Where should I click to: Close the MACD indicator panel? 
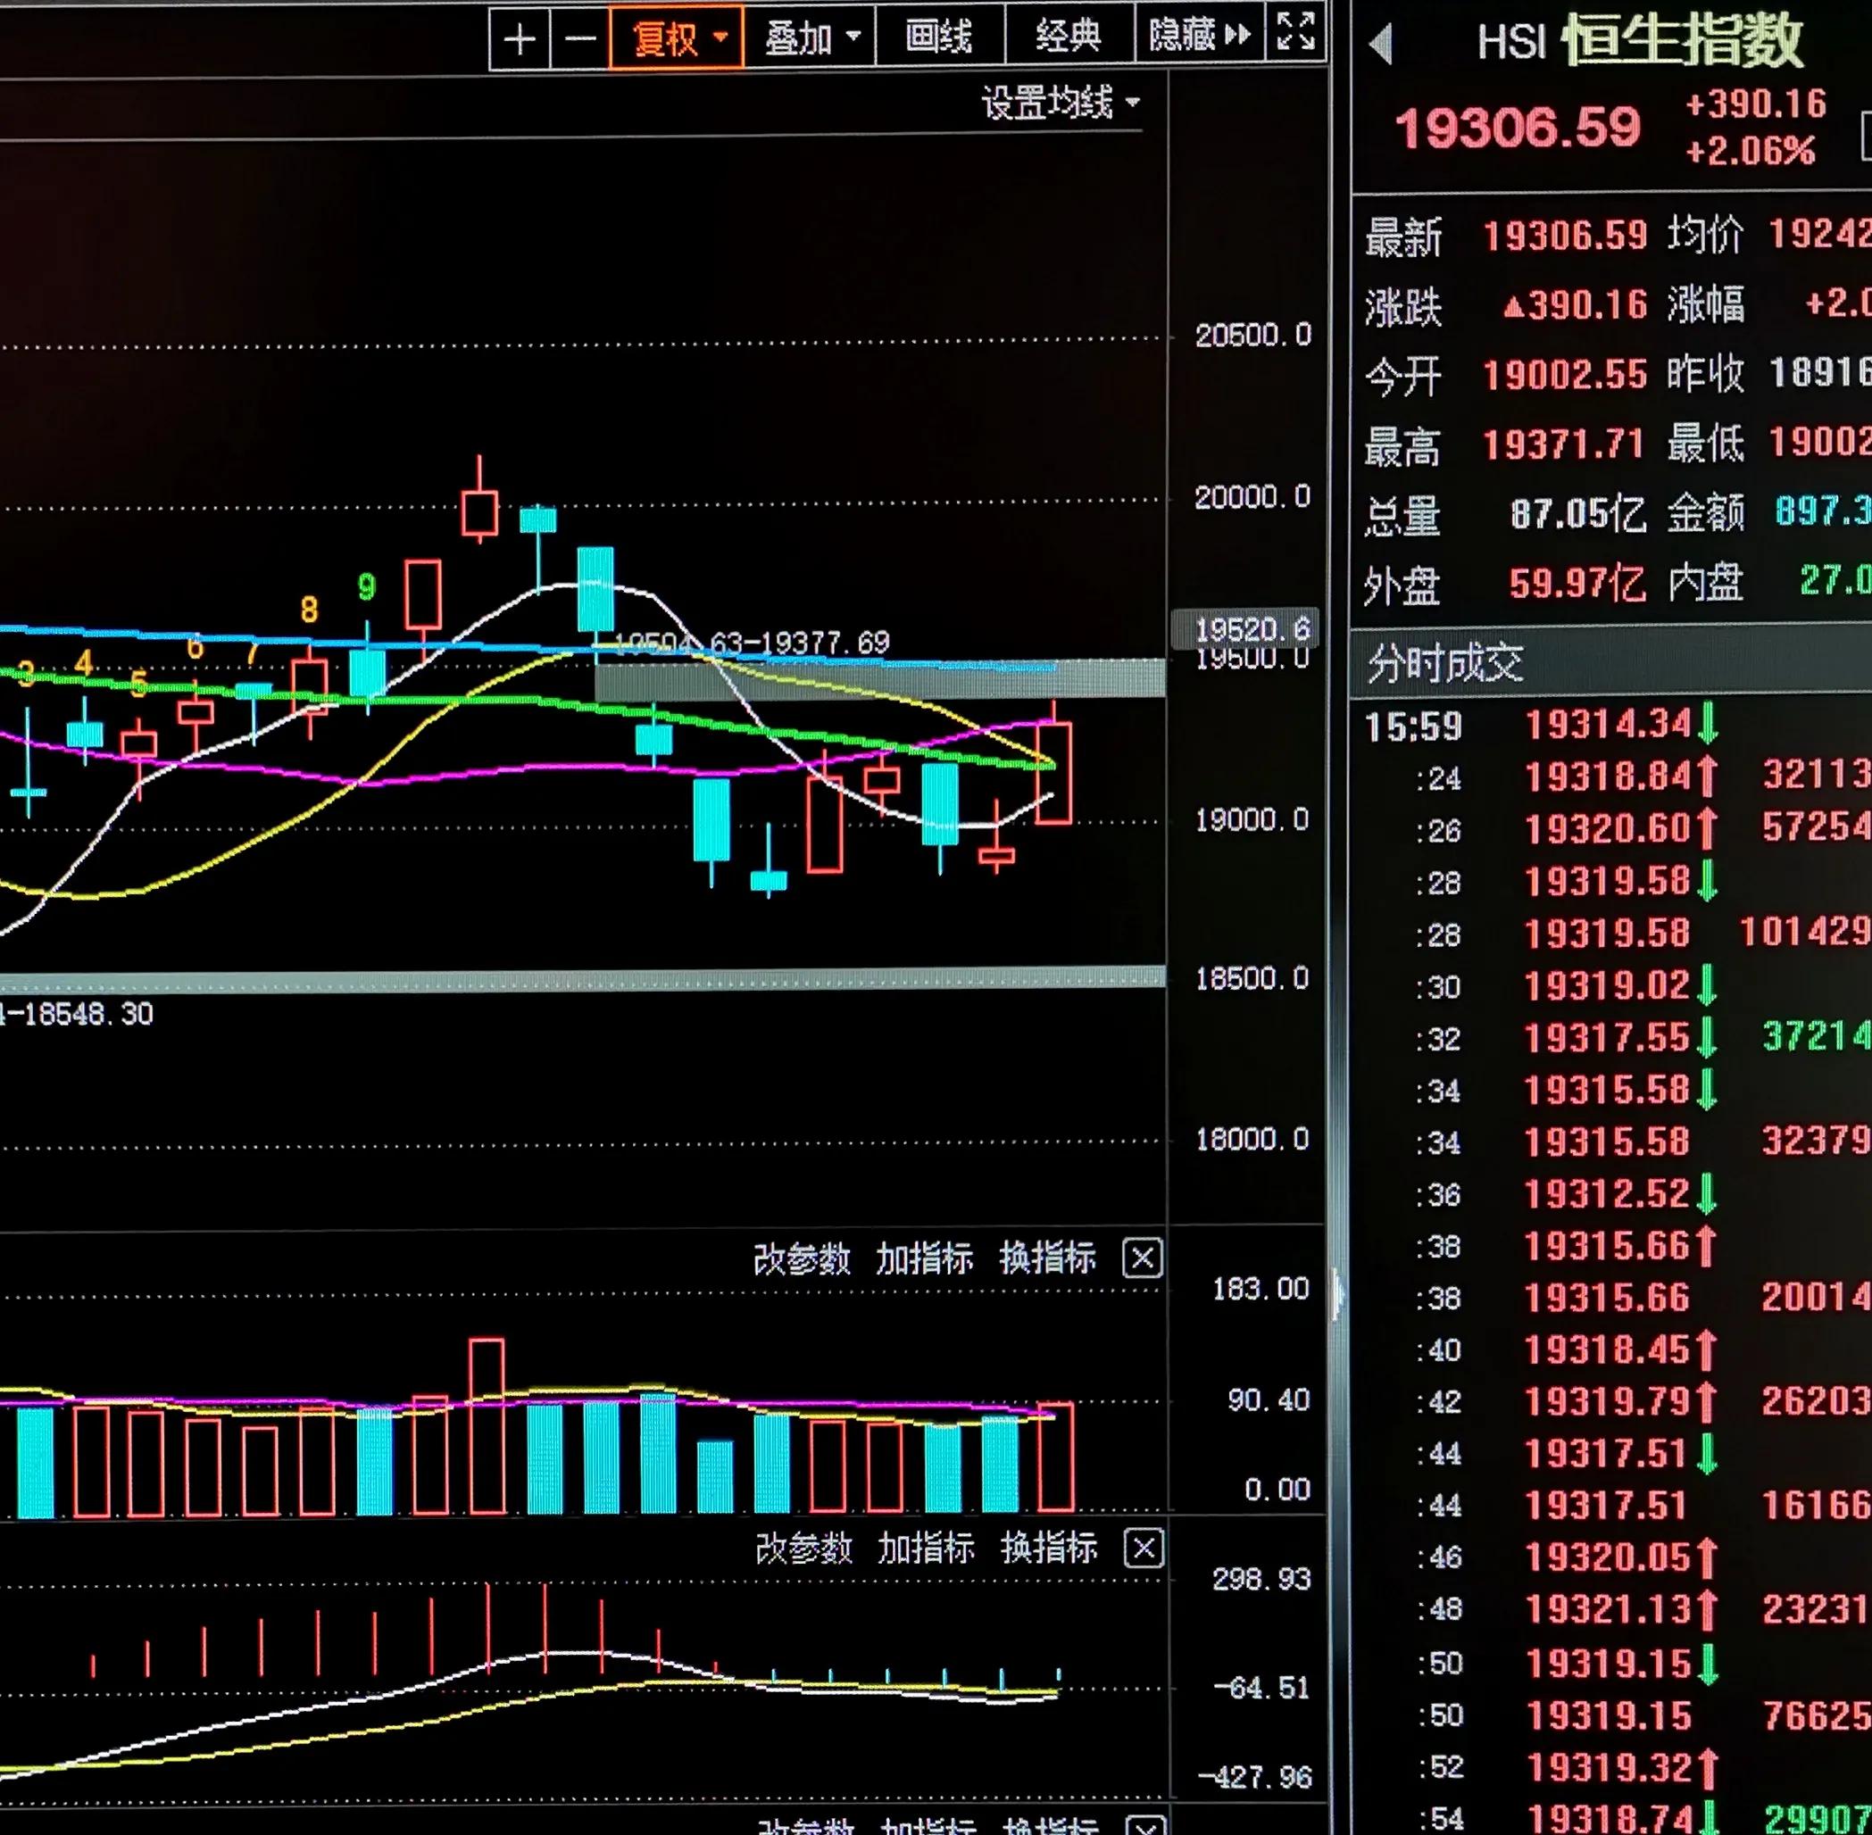[x=1144, y=1548]
